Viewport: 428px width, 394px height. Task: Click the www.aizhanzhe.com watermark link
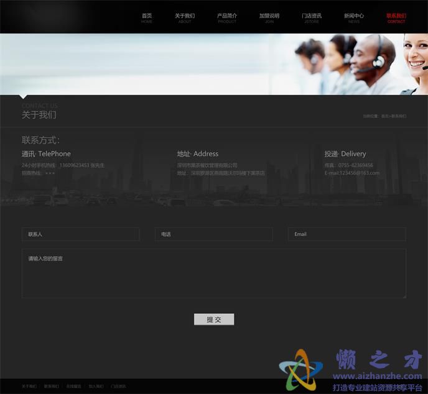click(377, 376)
